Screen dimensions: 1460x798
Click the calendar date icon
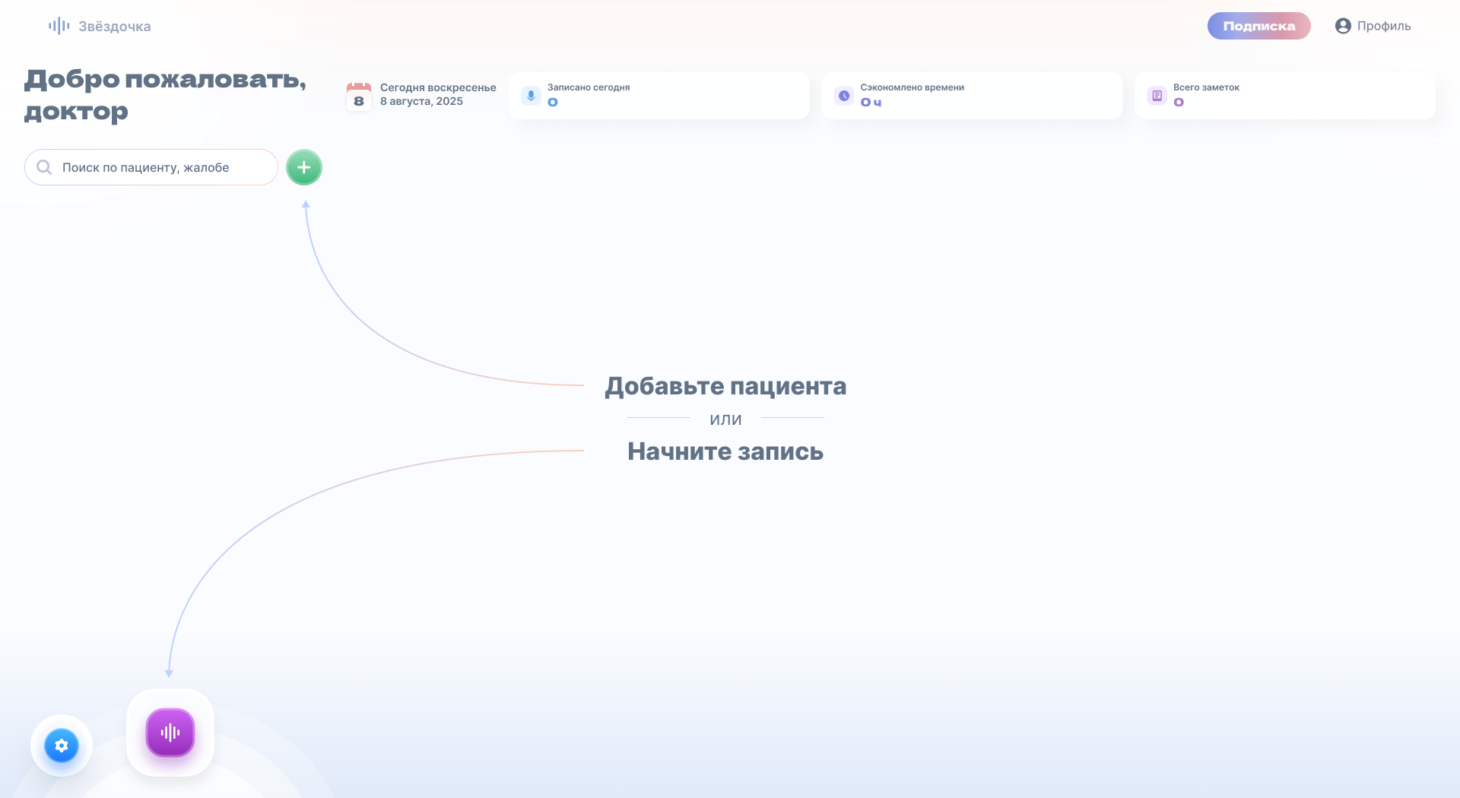(x=359, y=97)
